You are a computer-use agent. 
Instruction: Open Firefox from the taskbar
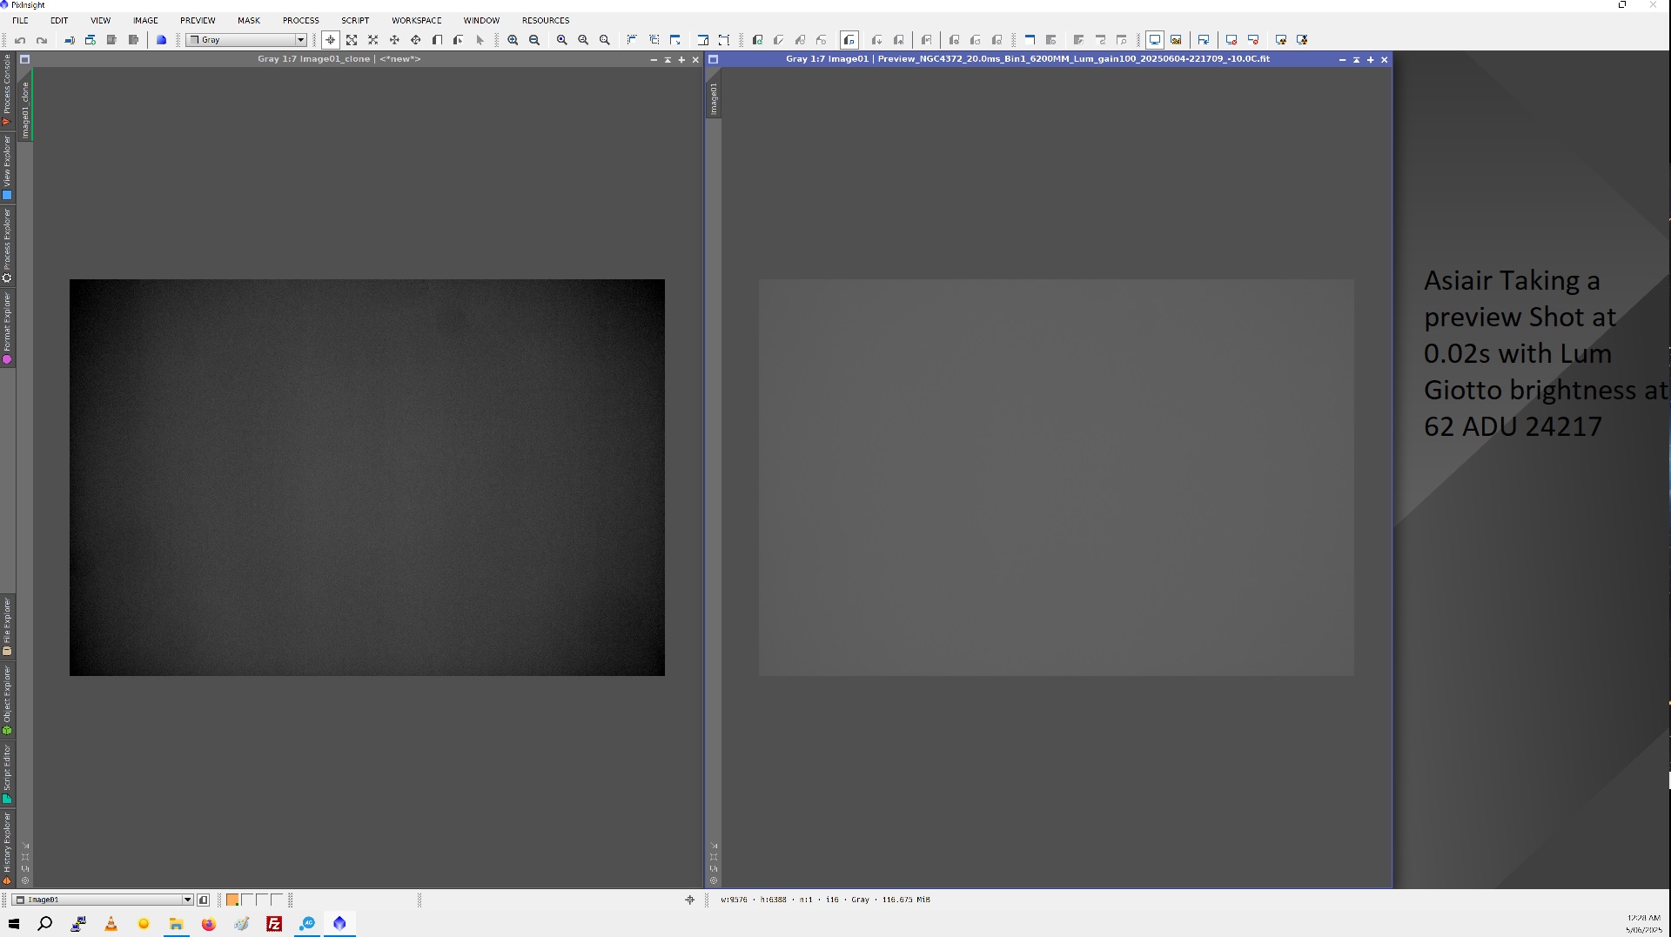point(209,924)
